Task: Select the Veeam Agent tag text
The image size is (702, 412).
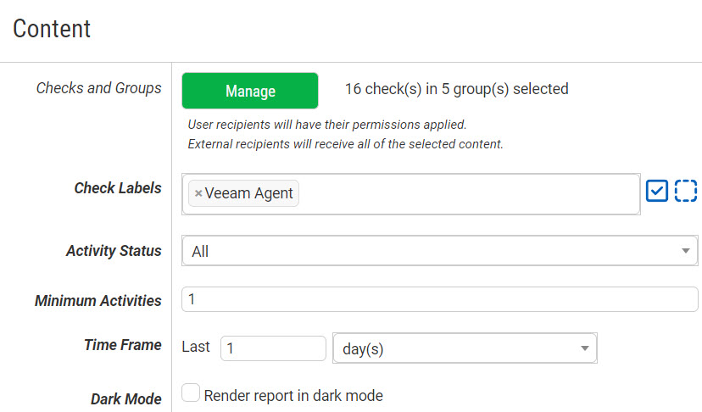Action: [x=249, y=193]
